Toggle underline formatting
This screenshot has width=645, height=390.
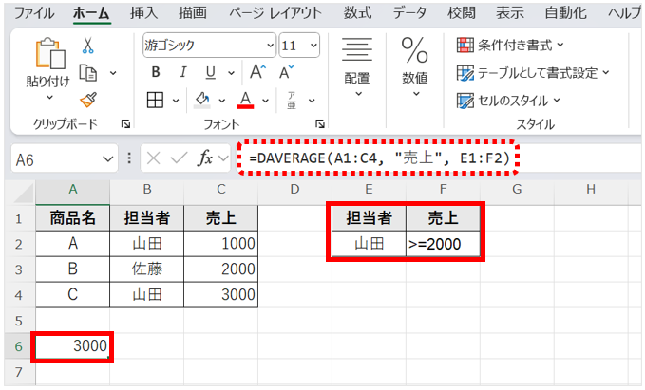[210, 73]
